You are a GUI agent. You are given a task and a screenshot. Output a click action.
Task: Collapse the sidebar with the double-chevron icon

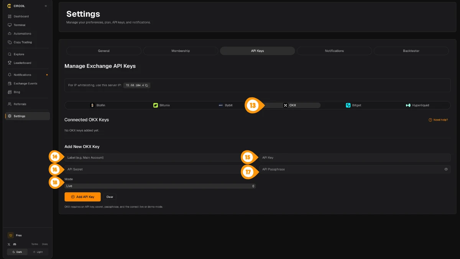(x=46, y=6)
